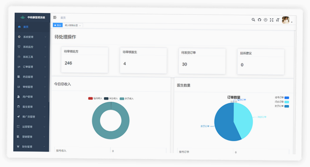Click the 首页 breadcrumb in the header
310x167 pixels.
click(63, 17)
